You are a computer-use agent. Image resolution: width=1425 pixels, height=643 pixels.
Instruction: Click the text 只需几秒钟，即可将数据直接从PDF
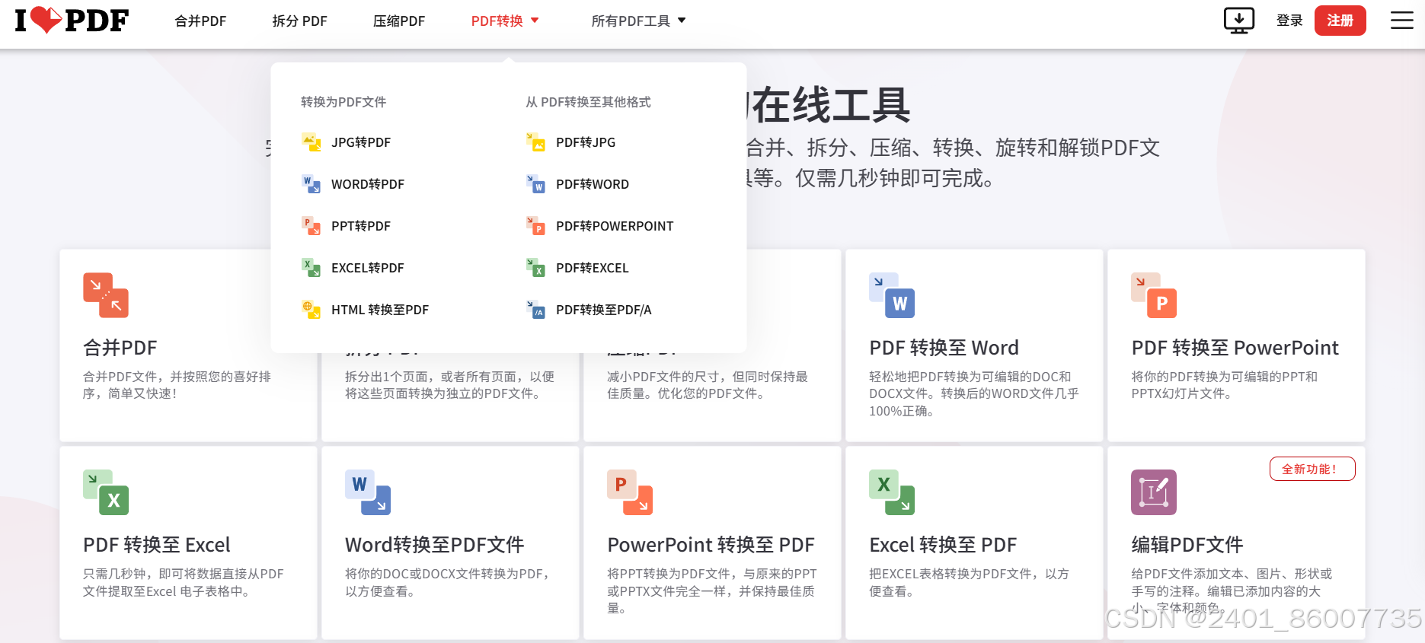tap(184, 574)
